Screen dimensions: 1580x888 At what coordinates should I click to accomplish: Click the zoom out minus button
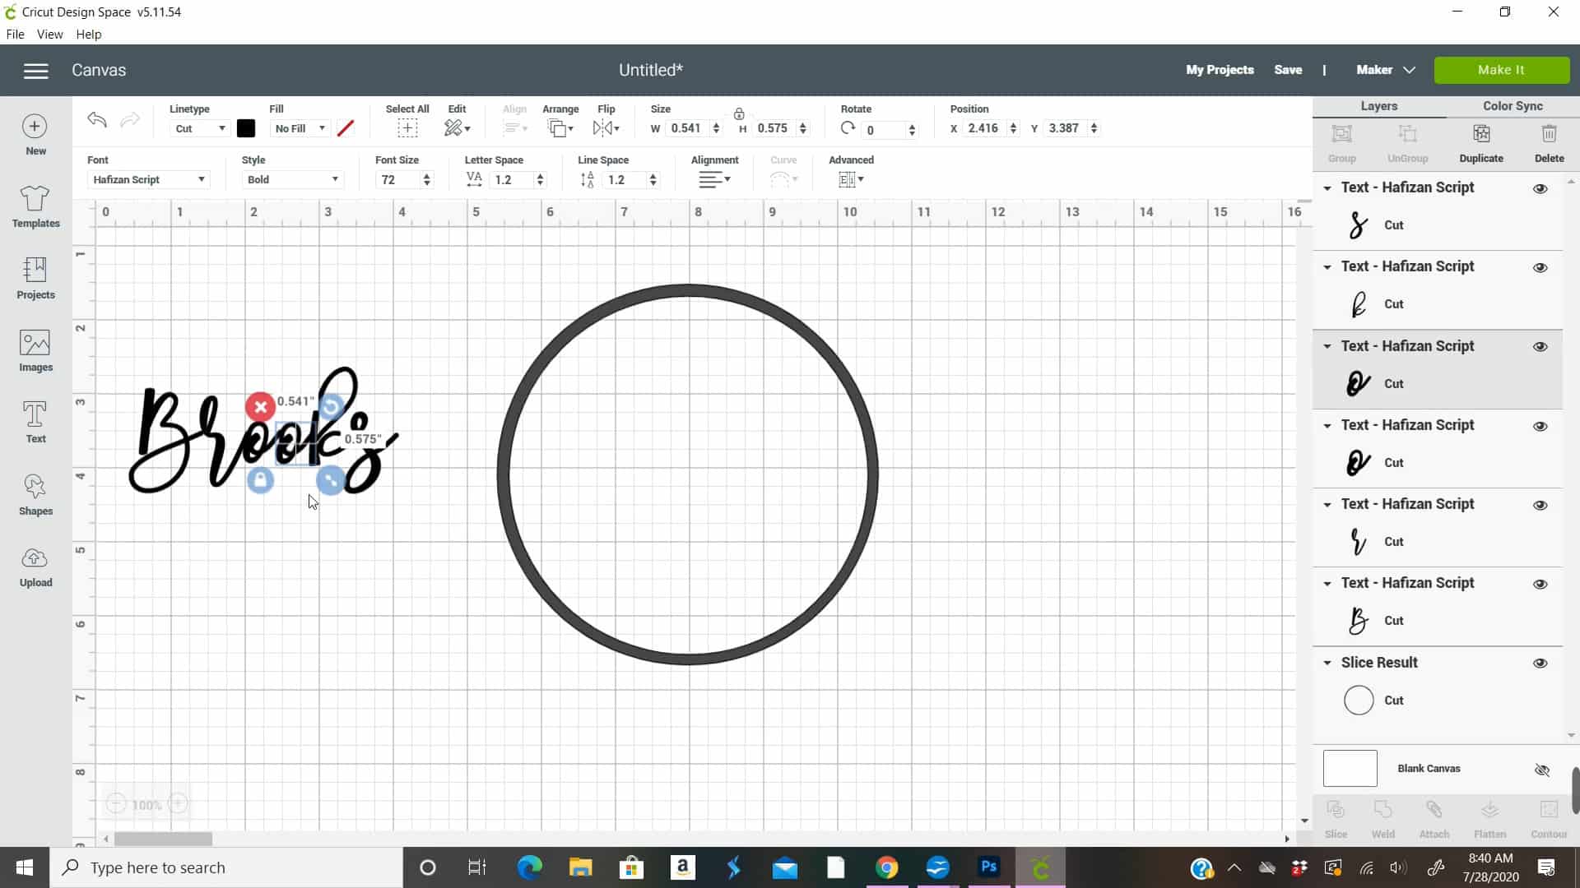point(116,804)
